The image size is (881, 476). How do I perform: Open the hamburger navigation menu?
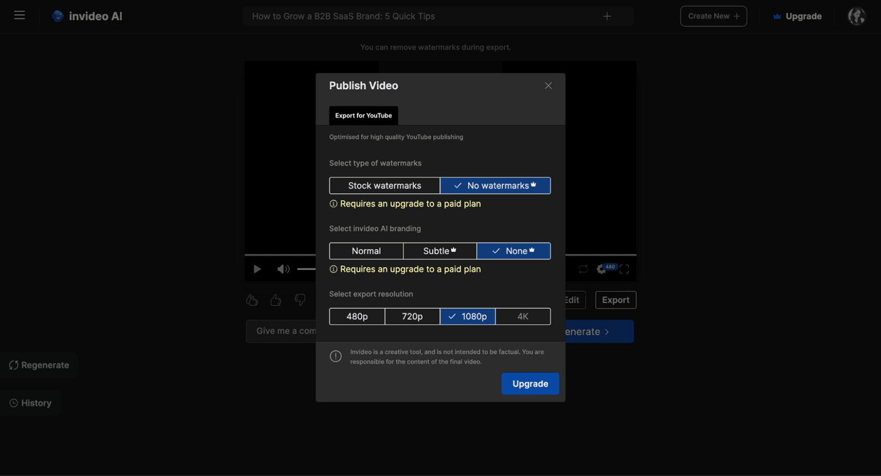20,14
